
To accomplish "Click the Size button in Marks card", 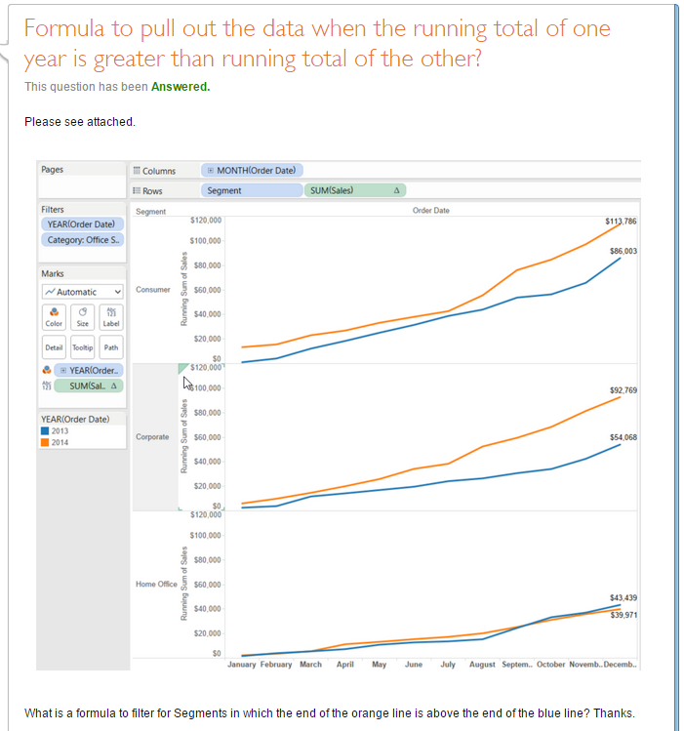I will click(83, 317).
